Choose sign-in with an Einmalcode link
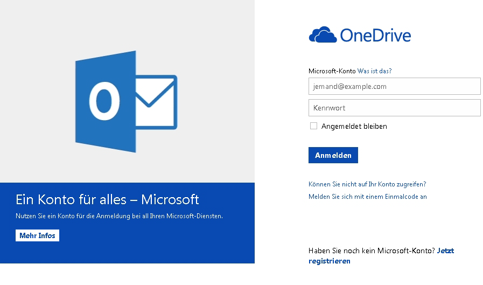This screenshot has width=483, height=285. [x=367, y=197]
